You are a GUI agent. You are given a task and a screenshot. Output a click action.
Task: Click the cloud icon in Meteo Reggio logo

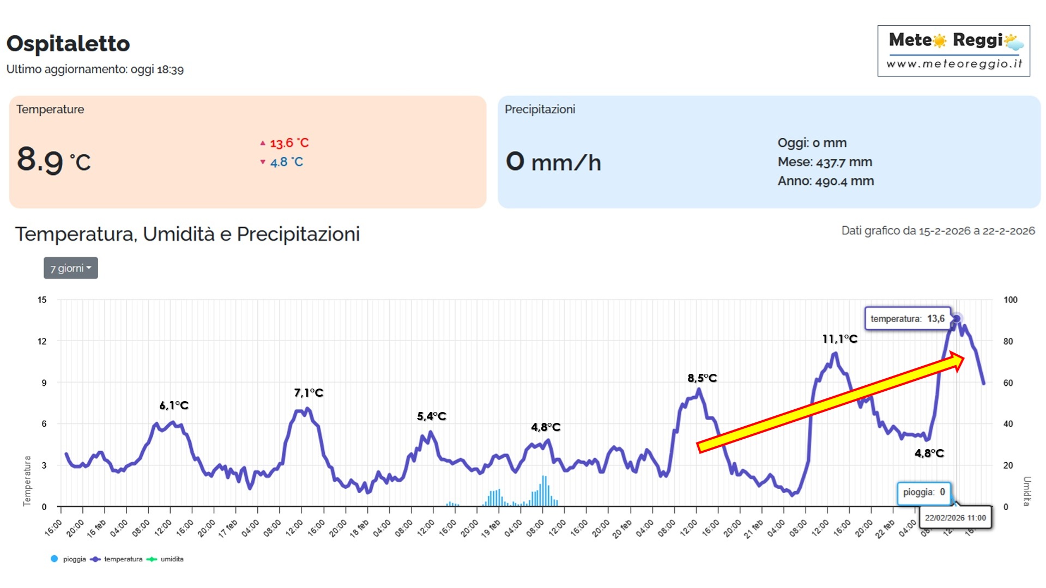pyautogui.click(x=1013, y=41)
